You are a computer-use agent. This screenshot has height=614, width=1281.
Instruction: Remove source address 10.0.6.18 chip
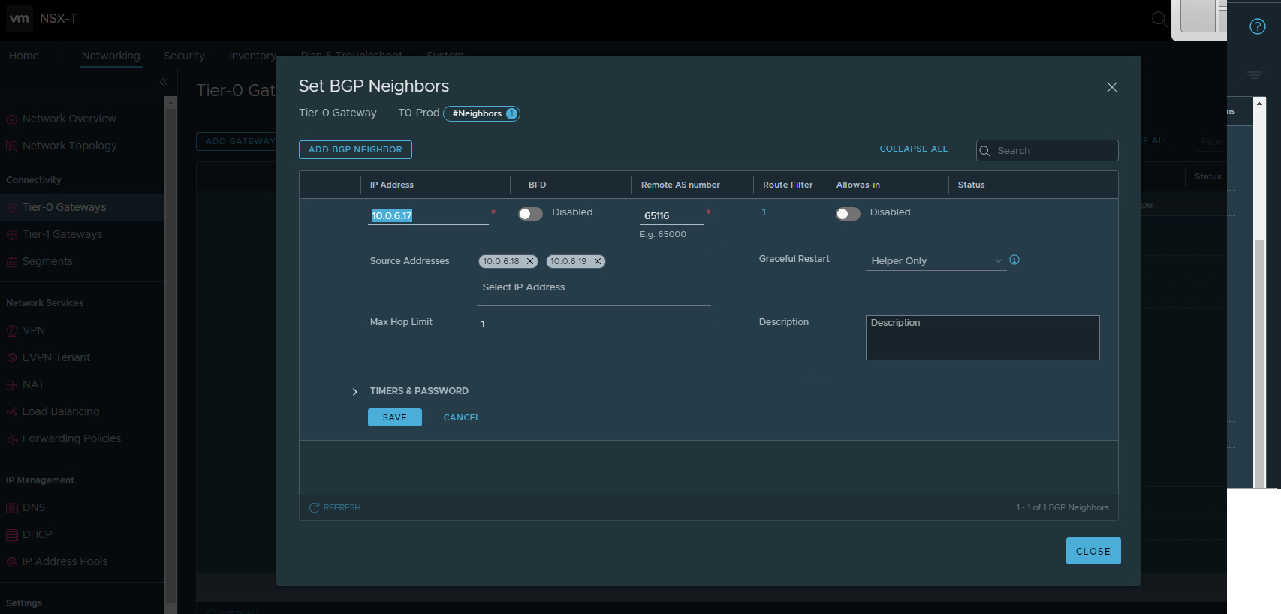530,261
